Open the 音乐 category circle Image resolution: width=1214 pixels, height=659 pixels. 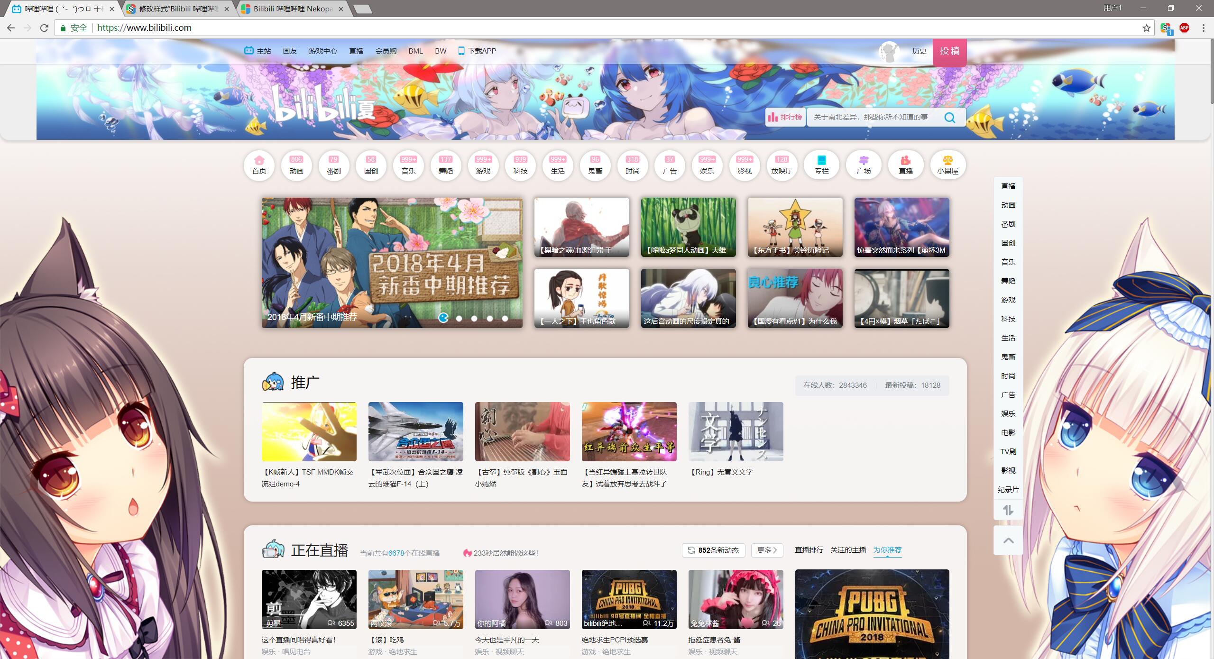408,165
